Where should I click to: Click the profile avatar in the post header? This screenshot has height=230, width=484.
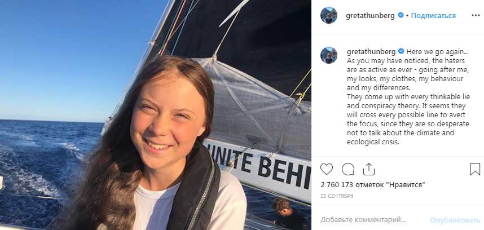point(329,15)
